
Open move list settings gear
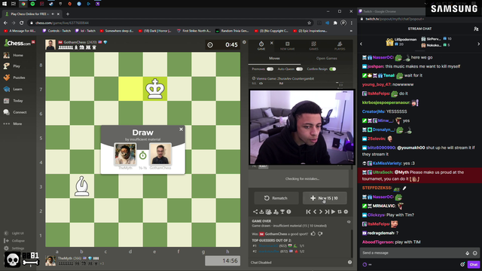346,212
